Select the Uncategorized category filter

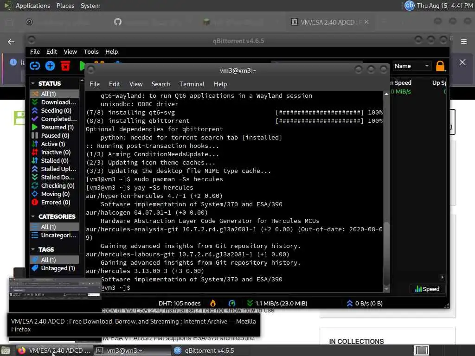pyautogui.click(x=54, y=235)
